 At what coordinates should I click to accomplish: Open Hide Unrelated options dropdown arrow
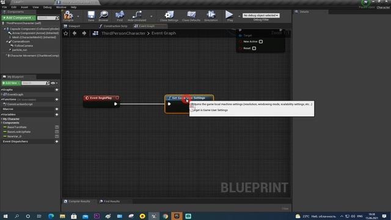click(151, 16)
